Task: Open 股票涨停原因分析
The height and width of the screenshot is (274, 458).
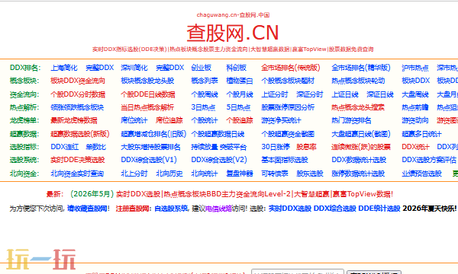Action: click(288, 107)
